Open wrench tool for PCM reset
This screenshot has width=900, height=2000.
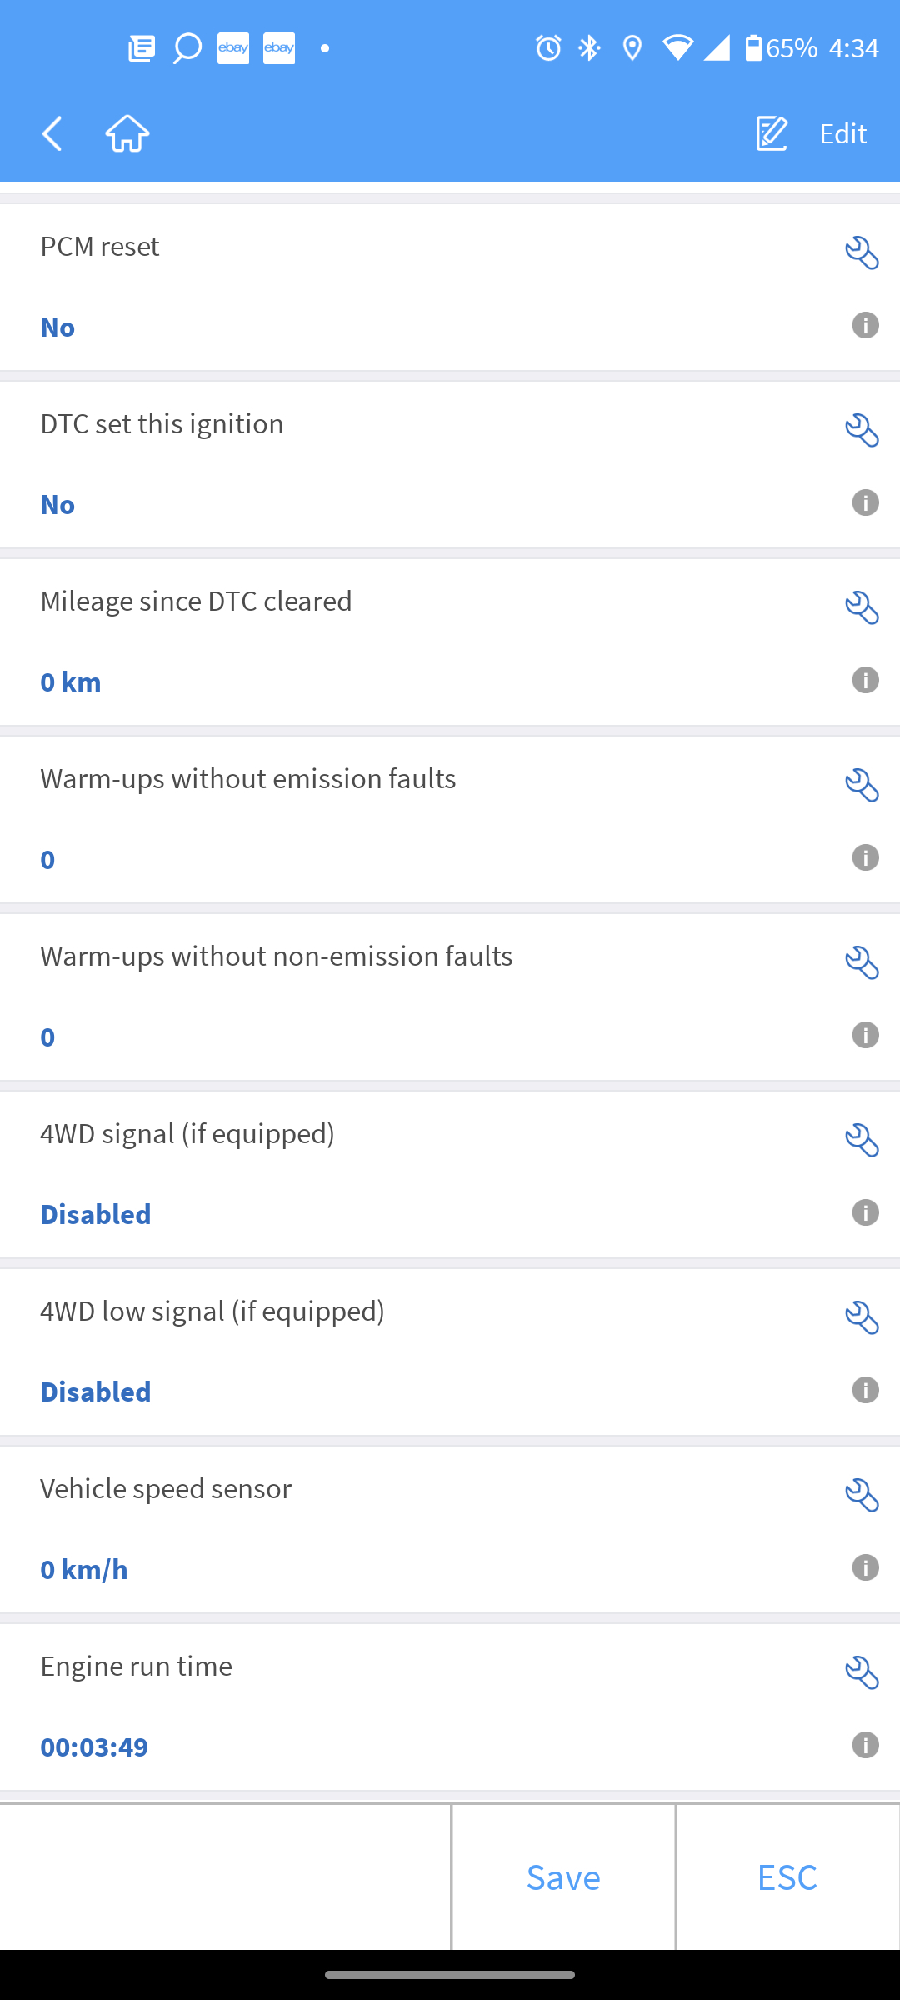click(862, 252)
